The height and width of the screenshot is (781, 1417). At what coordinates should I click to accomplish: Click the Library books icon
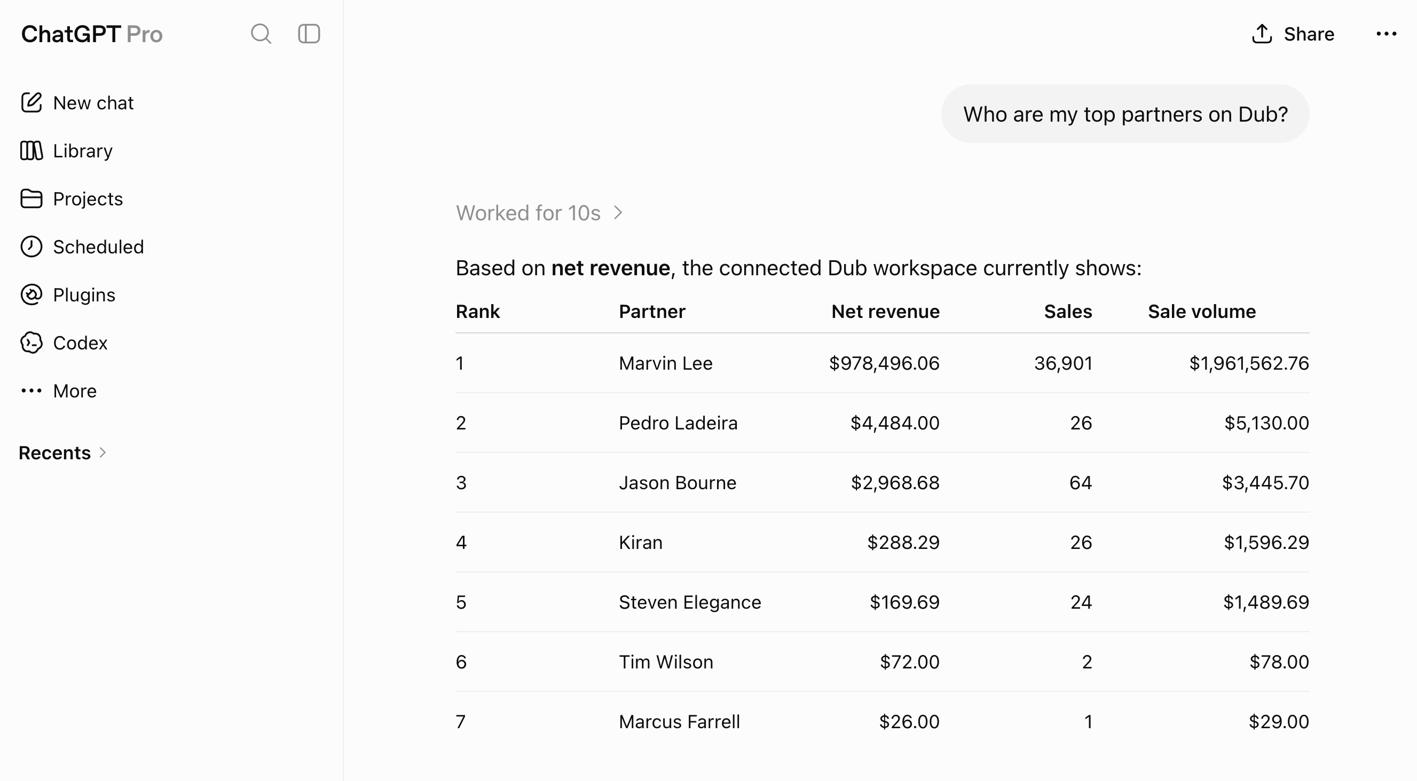[x=32, y=150]
